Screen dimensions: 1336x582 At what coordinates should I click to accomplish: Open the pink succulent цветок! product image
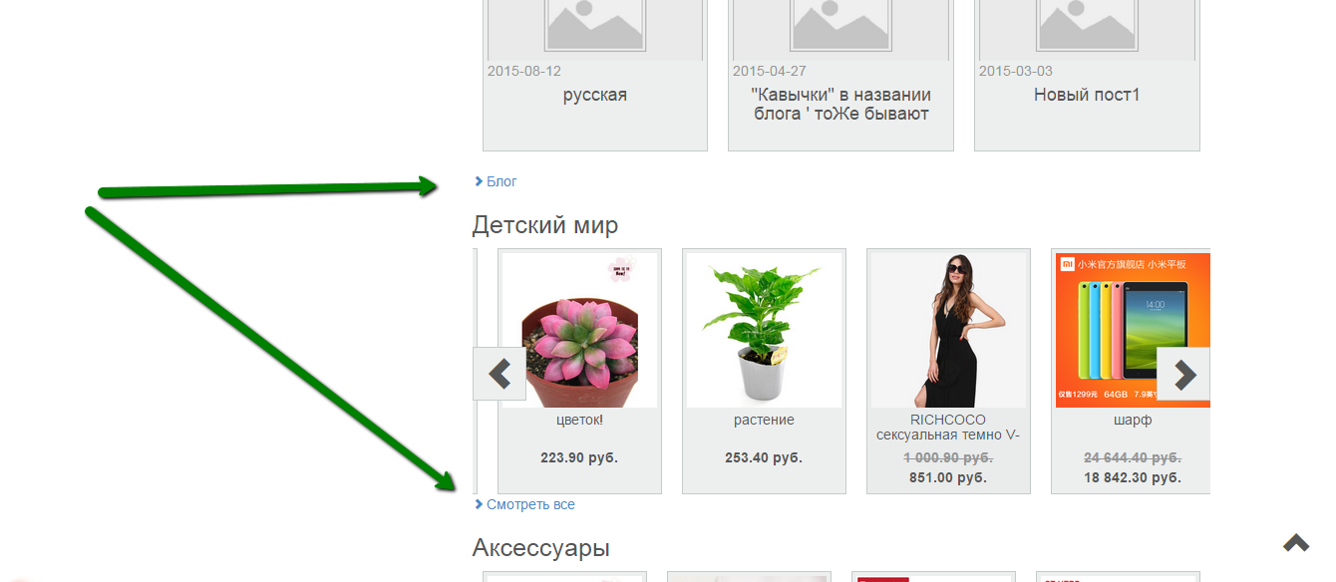pyautogui.click(x=579, y=330)
